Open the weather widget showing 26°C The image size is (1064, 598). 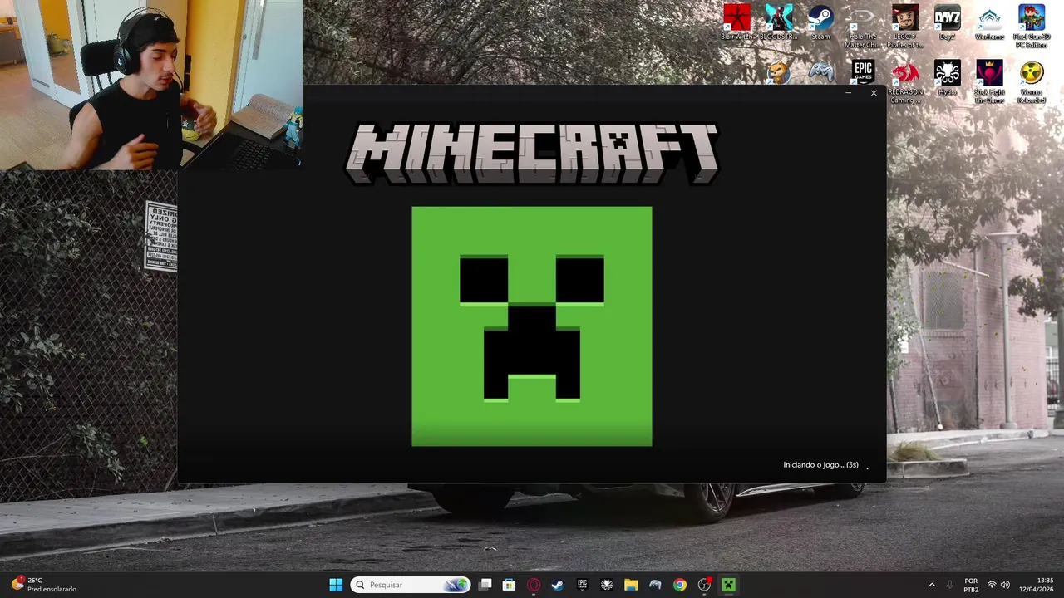[44, 585]
